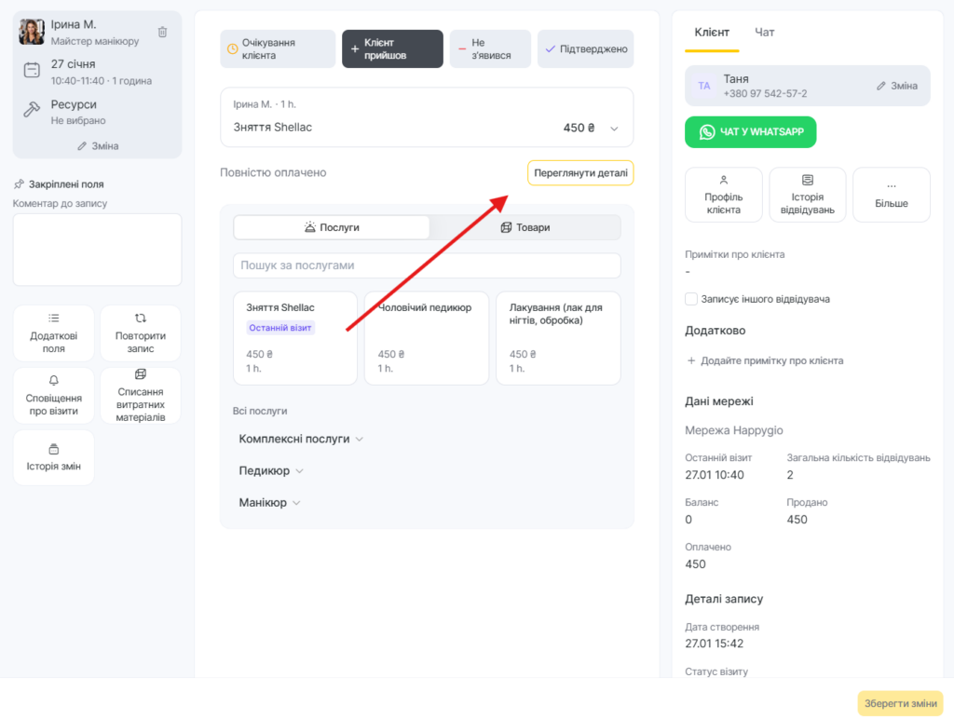
Task: Open Історія змін tile
Action: tap(53, 457)
